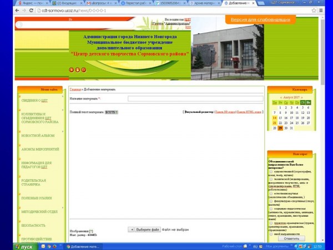Select 'Визуальный редактор' editor mode
The image size is (333, 250).
199,112
